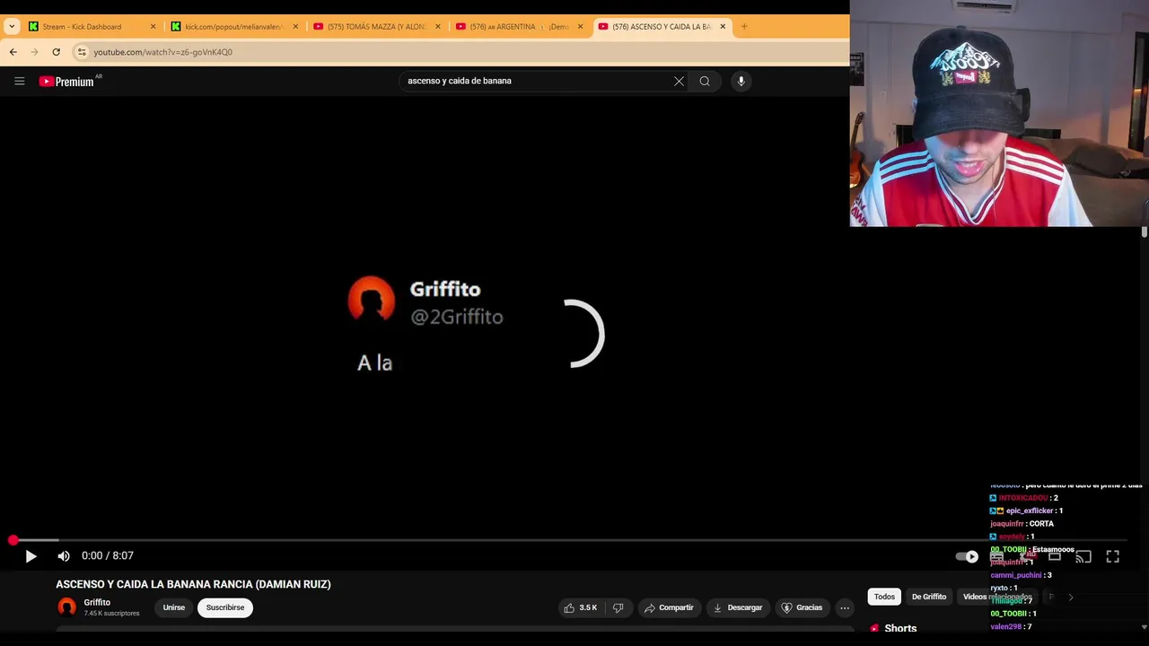Select the Videos relacionados chip
1149x646 pixels.
(x=997, y=597)
